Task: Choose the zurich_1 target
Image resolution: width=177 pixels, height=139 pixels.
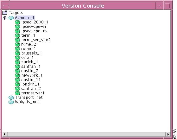Action: [29, 62]
